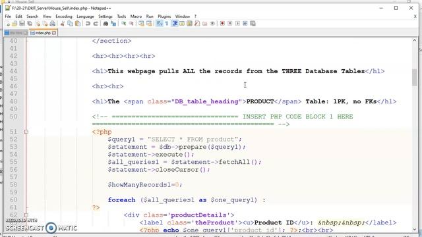Zoom in using the toolbar magnifier
Screen dimensions: 422x237
(x=123, y=24)
